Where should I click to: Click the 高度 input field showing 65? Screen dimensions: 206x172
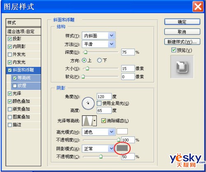104,111
